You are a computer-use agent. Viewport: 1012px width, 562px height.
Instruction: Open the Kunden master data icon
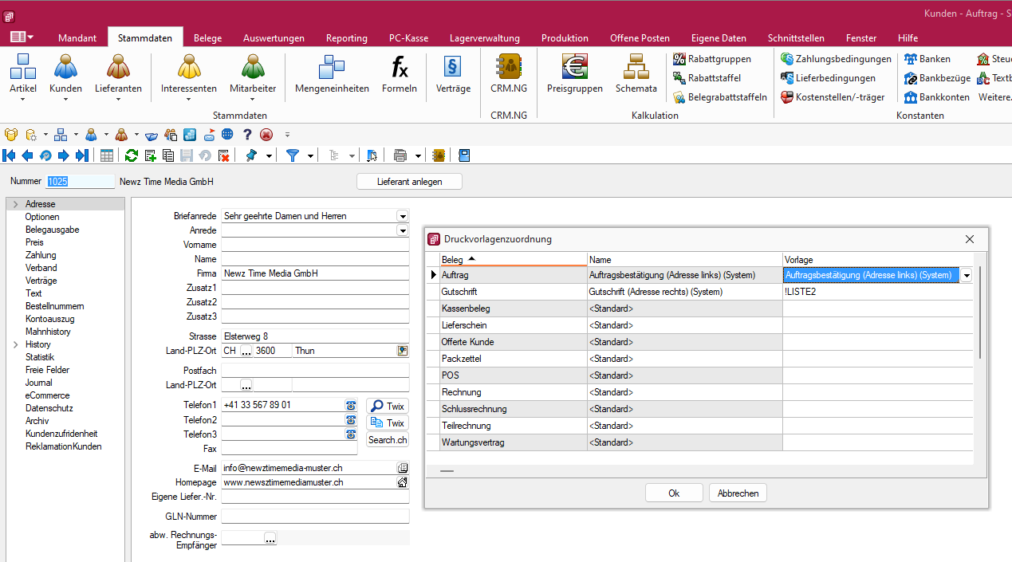coord(65,76)
